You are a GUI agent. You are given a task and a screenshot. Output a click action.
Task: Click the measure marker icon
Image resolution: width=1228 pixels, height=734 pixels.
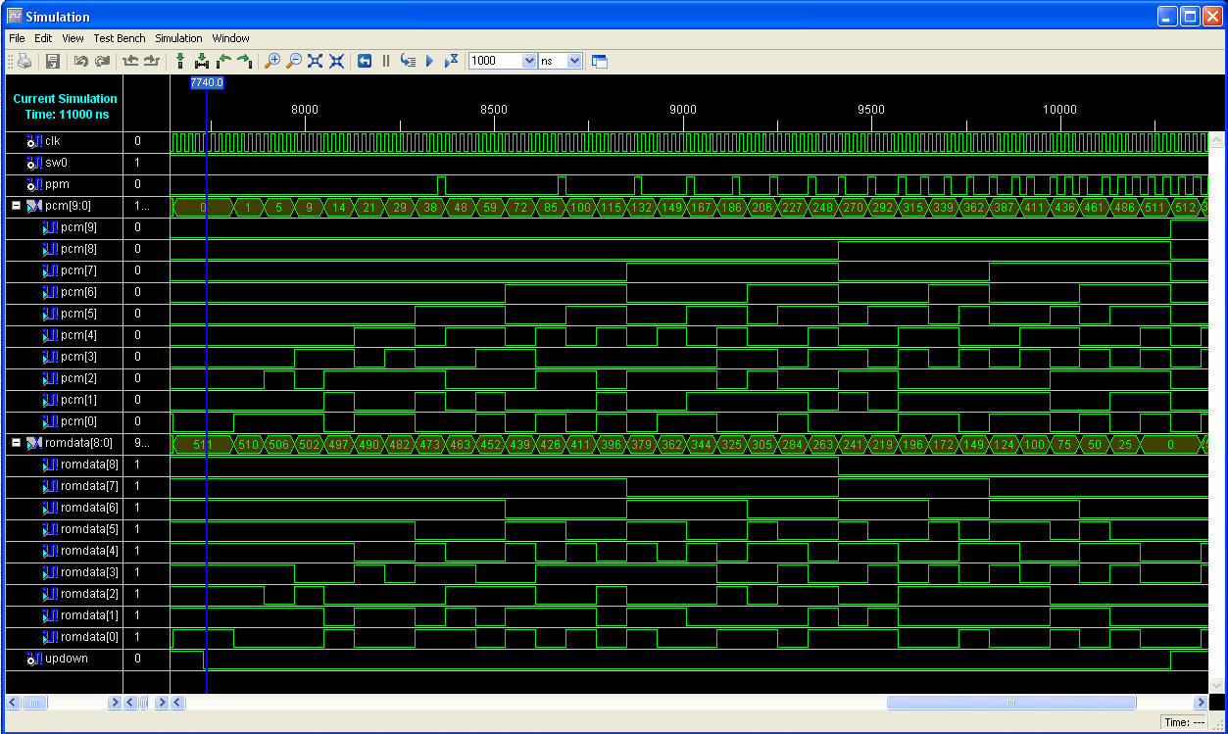pyautogui.click(x=202, y=61)
